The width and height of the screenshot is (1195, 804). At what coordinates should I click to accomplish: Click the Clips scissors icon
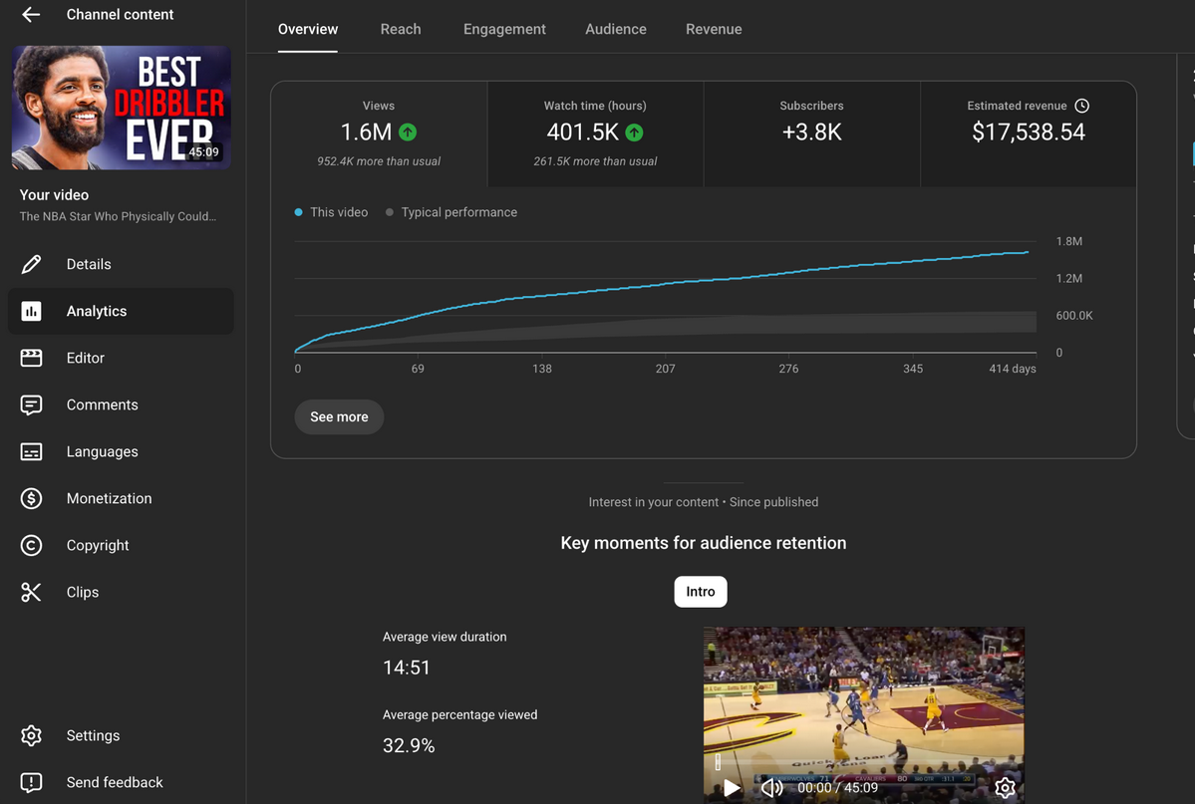(x=31, y=592)
